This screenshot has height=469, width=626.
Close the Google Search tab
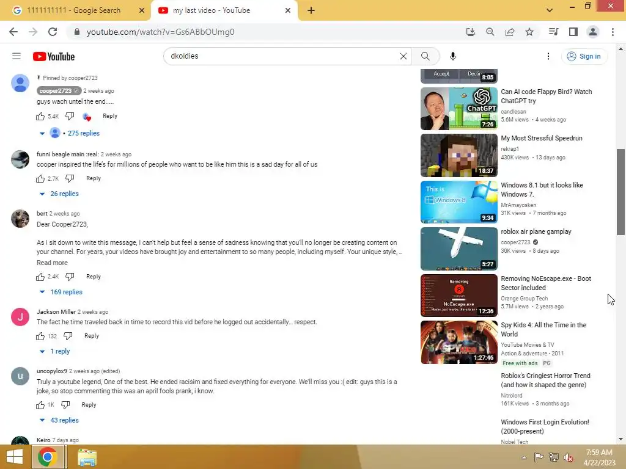pos(142,11)
